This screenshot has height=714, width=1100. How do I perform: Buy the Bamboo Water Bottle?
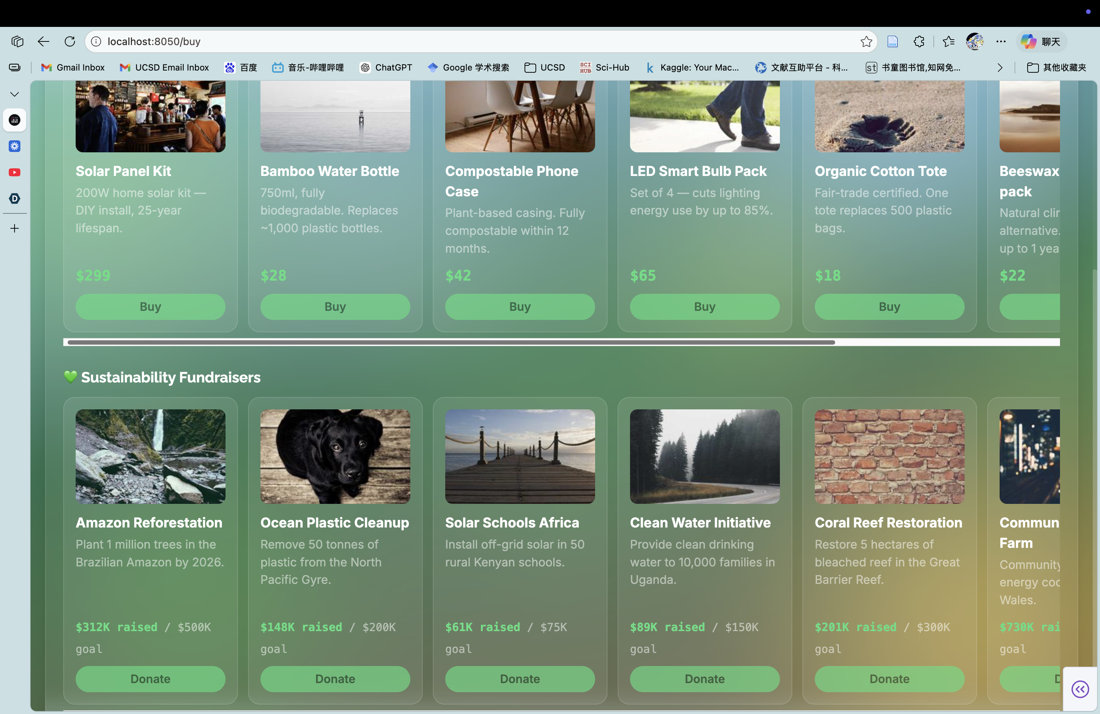click(335, 307)
